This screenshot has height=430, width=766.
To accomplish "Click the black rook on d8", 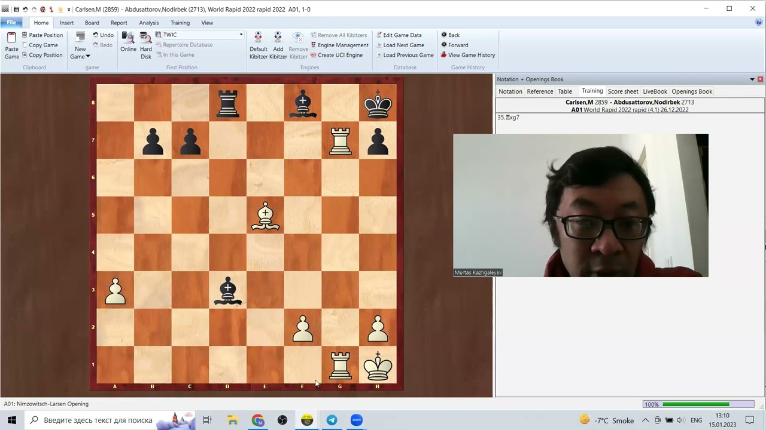I will click(227, 103).
